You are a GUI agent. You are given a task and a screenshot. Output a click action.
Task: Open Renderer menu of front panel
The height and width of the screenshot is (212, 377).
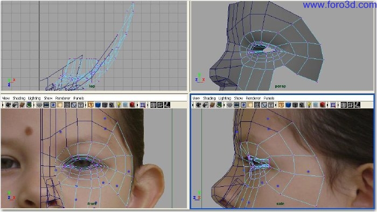tap(63, 98)
